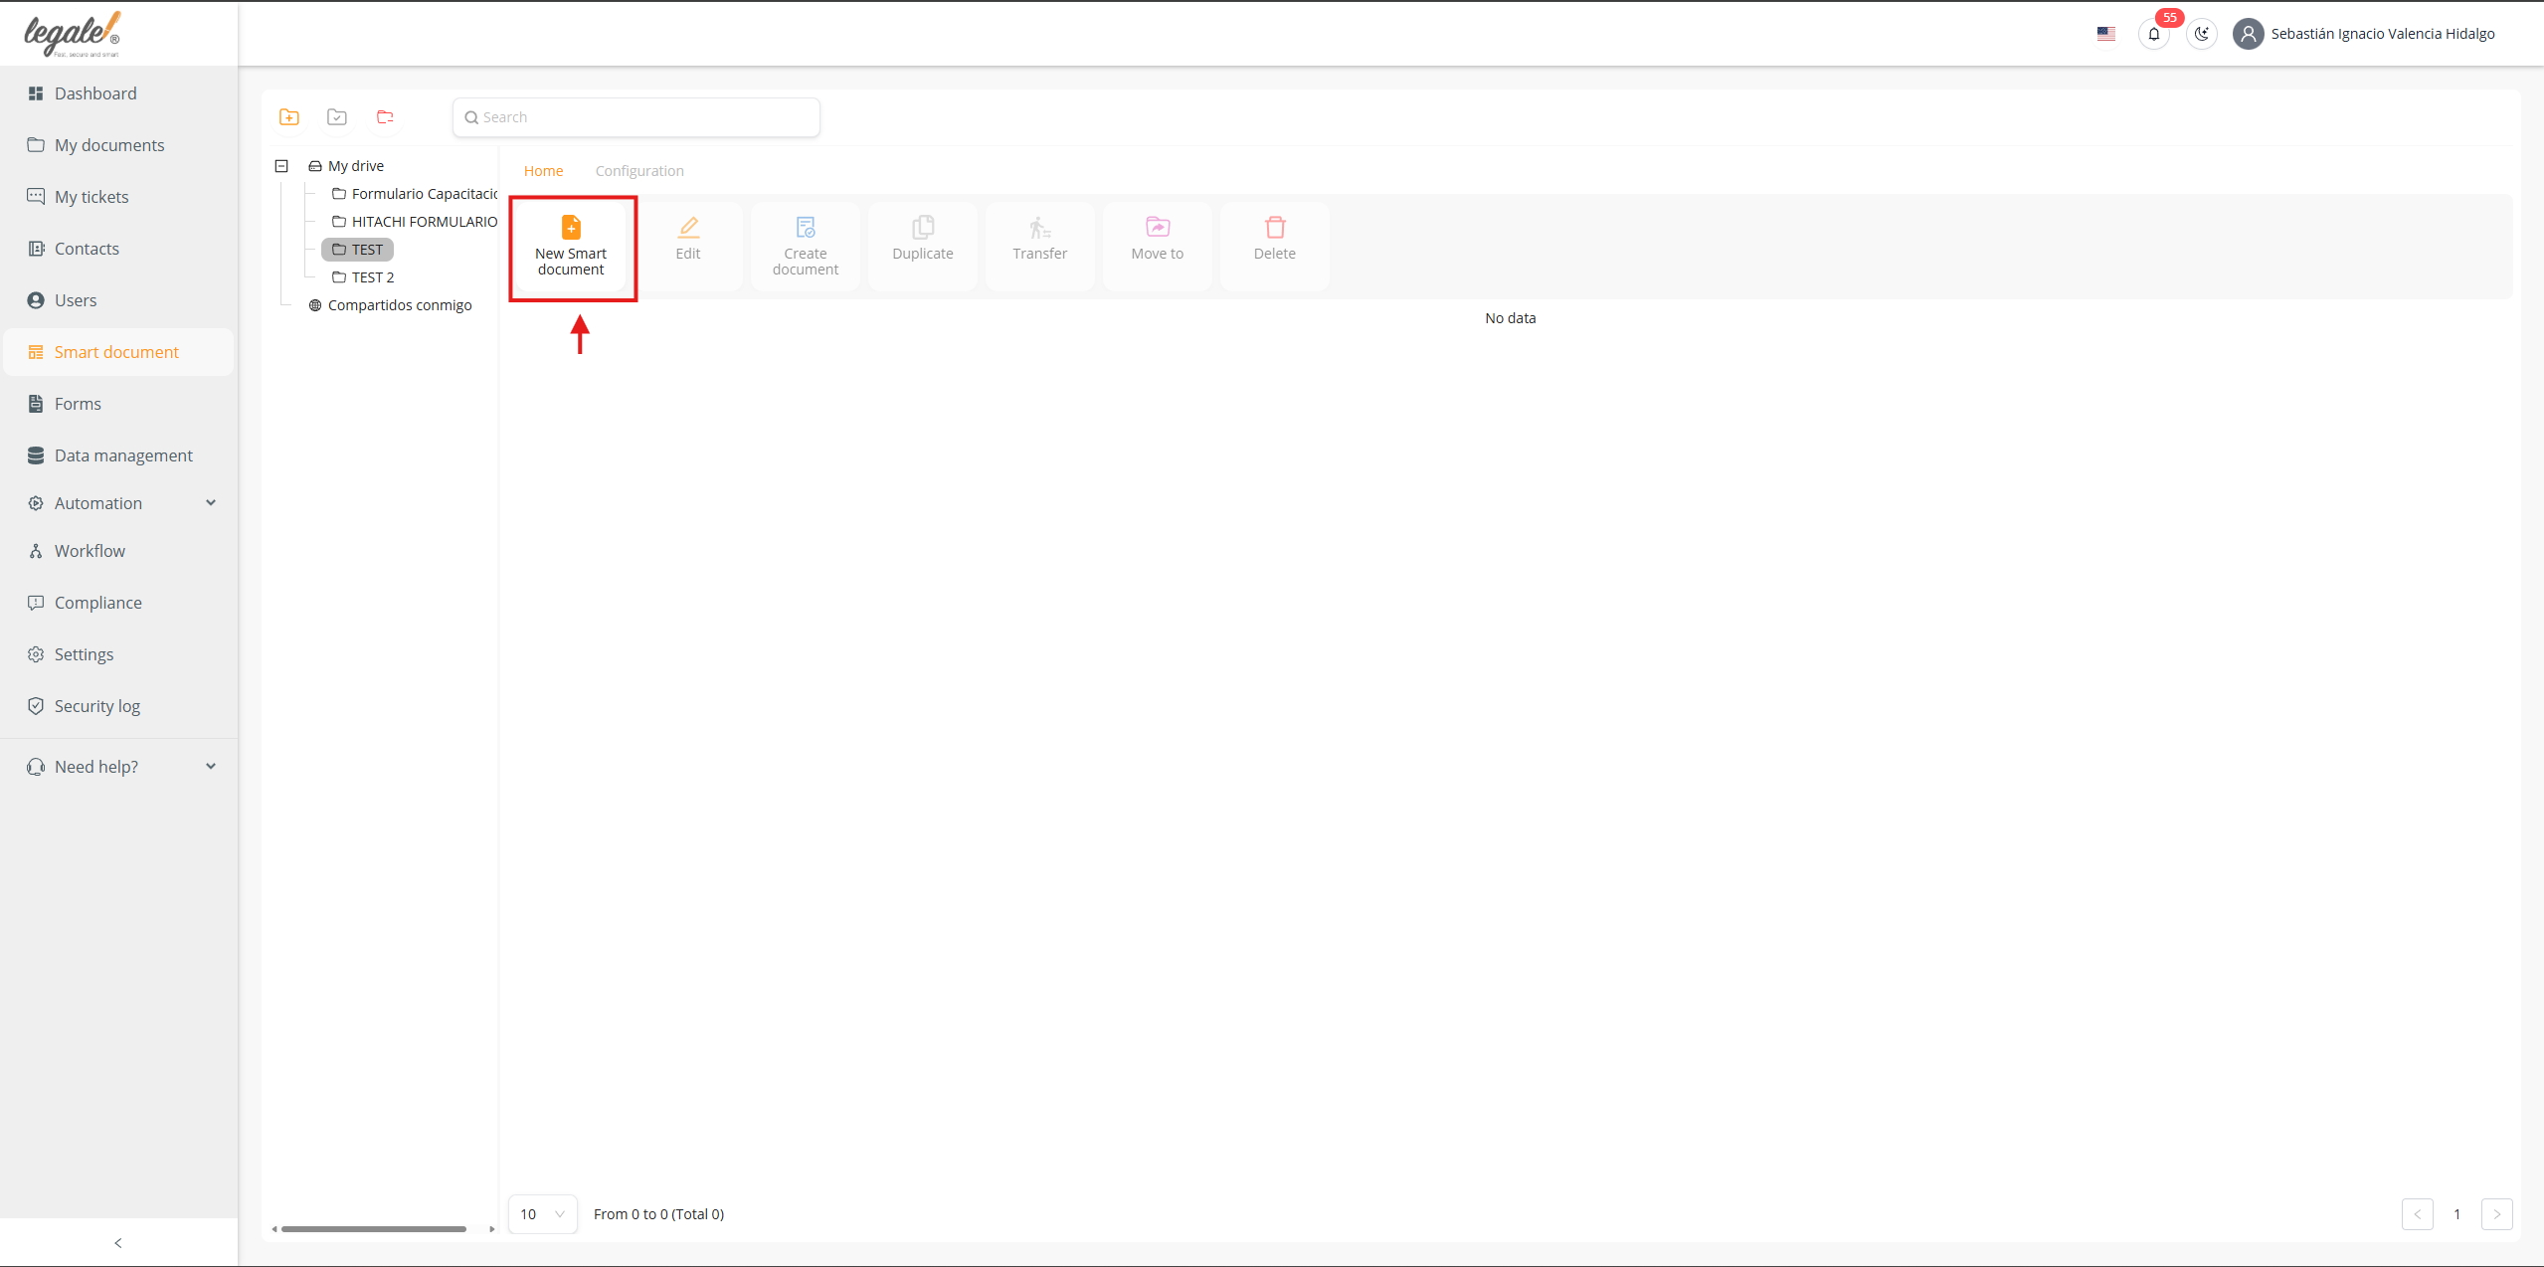Toggle dark mode moon icon

pyautogui.click(x=2202, y=34)
